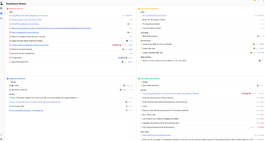Click the Eisenhower Matrix page title
Screen dimensions: 265x141
[x=16, y=4]
